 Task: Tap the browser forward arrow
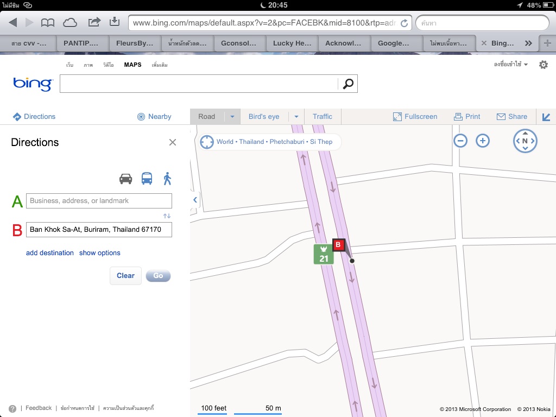(x=29, y=23)
